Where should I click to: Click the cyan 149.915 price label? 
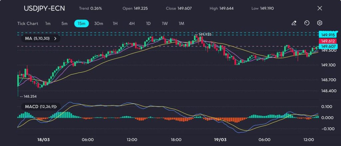(327, 35)
